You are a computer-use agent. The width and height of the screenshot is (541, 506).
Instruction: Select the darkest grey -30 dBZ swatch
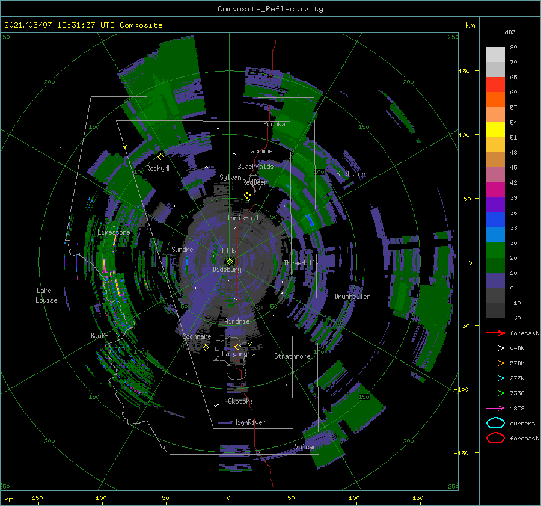coord(495,310)
